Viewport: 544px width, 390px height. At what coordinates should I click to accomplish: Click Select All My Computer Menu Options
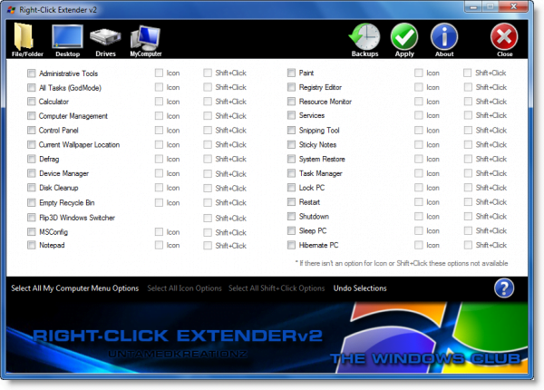point(74,288)
